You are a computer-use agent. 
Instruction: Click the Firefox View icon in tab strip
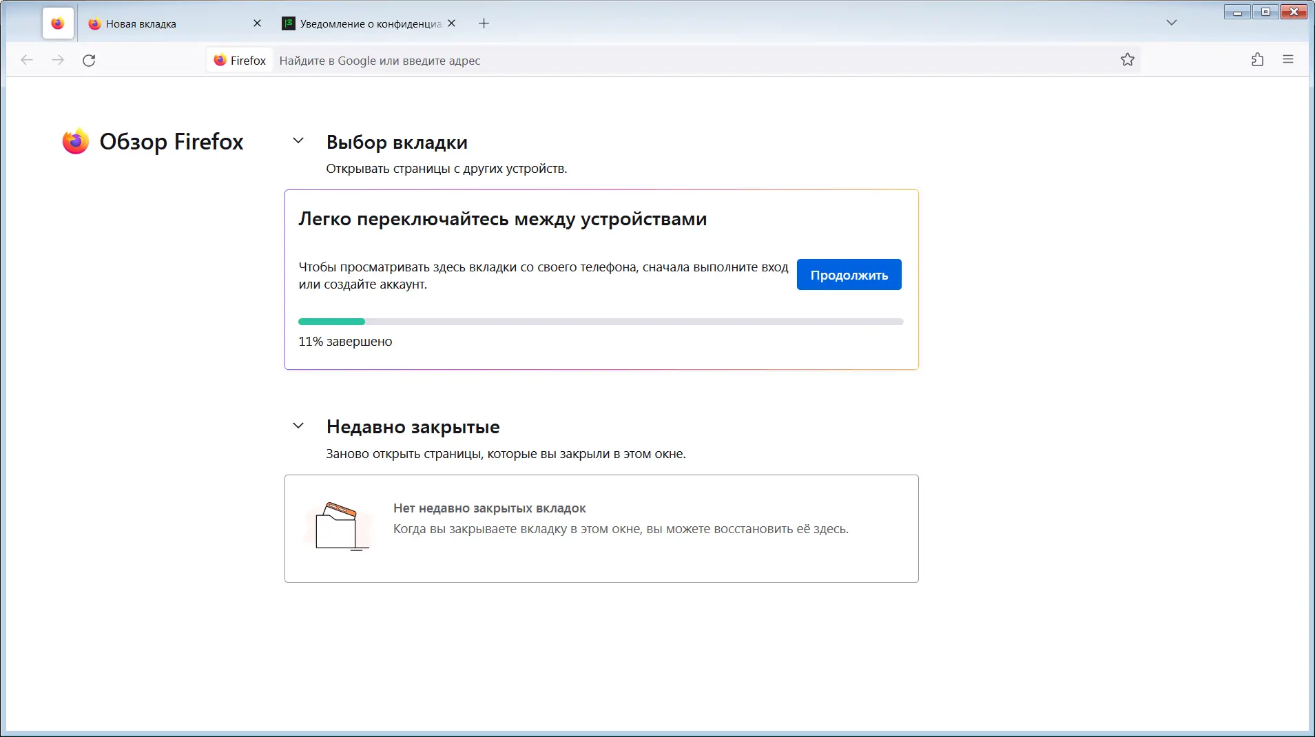pos(57,23)
